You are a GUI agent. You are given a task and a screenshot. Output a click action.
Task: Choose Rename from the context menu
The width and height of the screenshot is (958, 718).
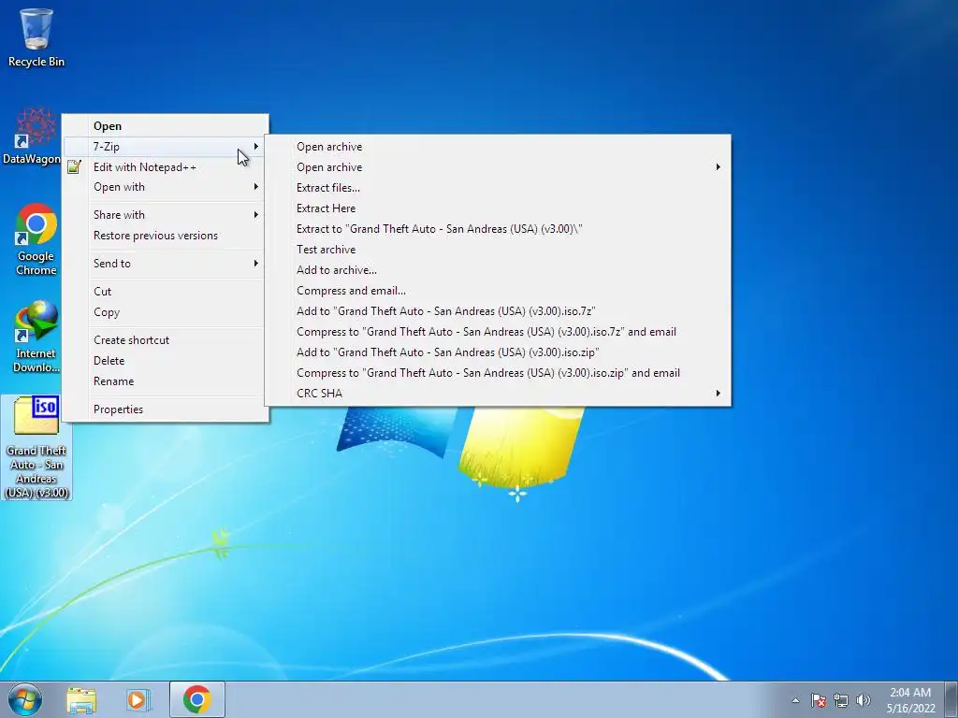(x=165, y=381)
